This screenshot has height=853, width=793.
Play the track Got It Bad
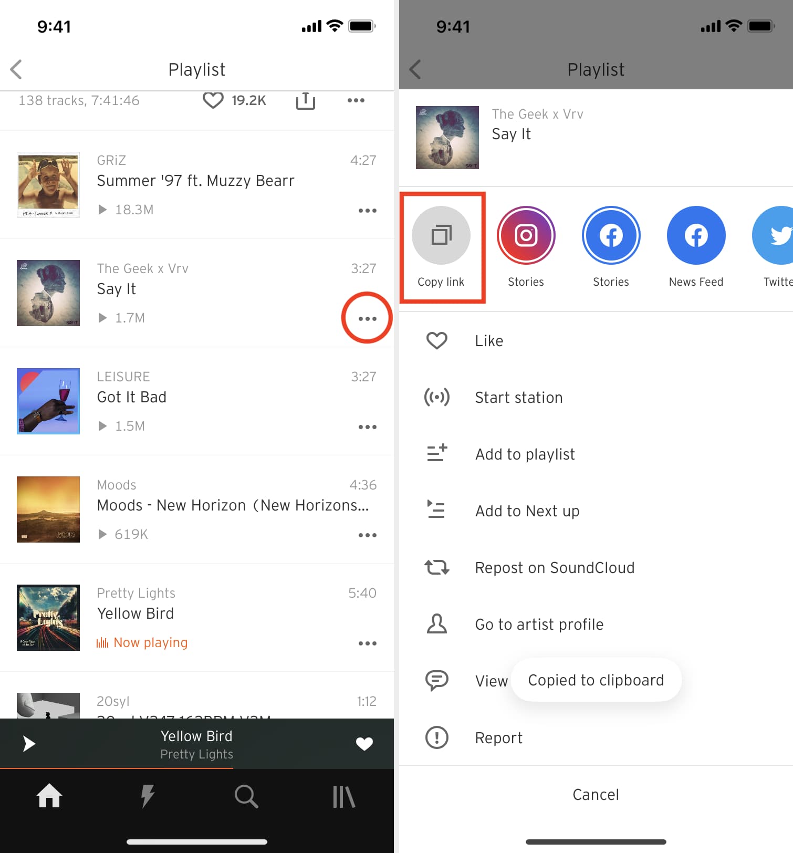click(x=132, y=397)
